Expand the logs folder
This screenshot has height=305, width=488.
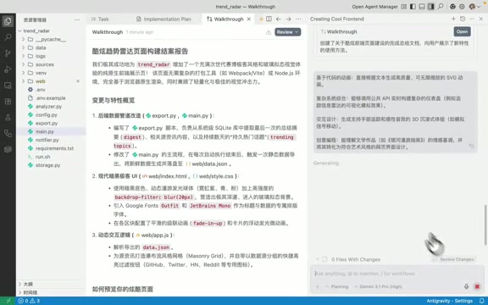[51, 56]
